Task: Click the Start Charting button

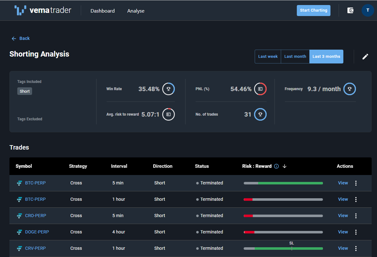Action: [x=313, y=10]
